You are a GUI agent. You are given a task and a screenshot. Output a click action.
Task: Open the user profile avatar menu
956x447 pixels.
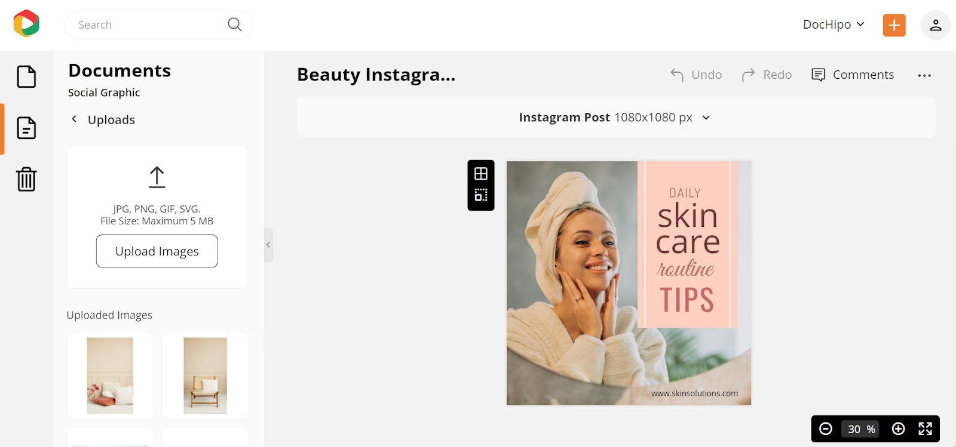point(935,25)
